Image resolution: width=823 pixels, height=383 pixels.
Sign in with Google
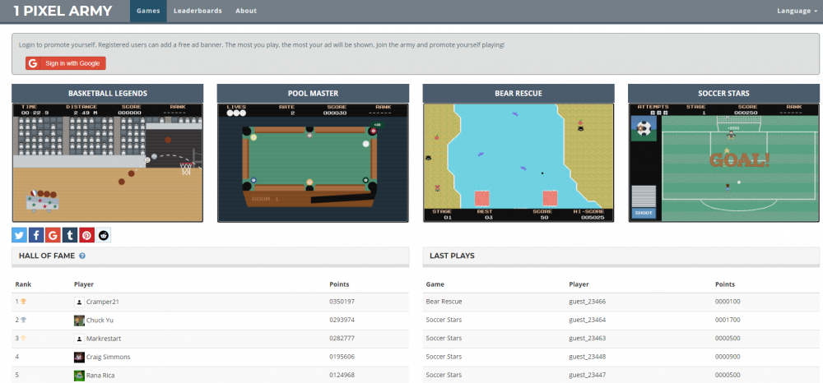coord(66,63)
